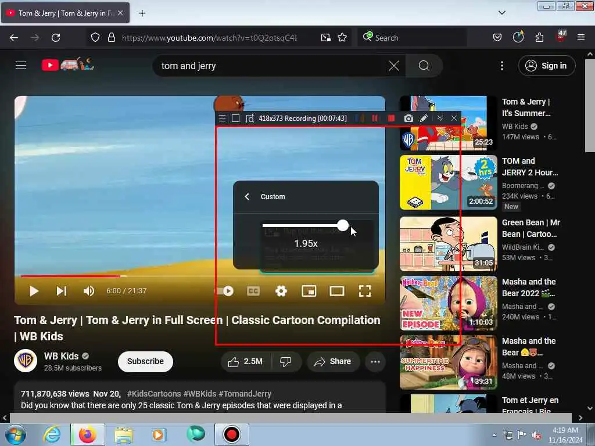Open Pocket save icon

point(497,38)
